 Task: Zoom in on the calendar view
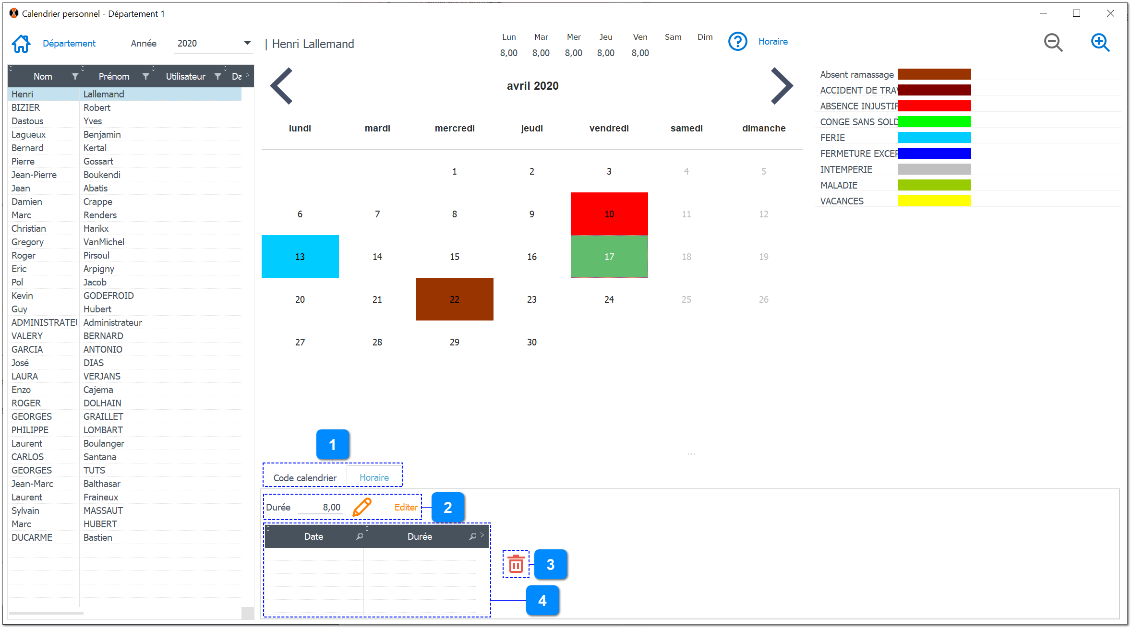coord(1100,43)
